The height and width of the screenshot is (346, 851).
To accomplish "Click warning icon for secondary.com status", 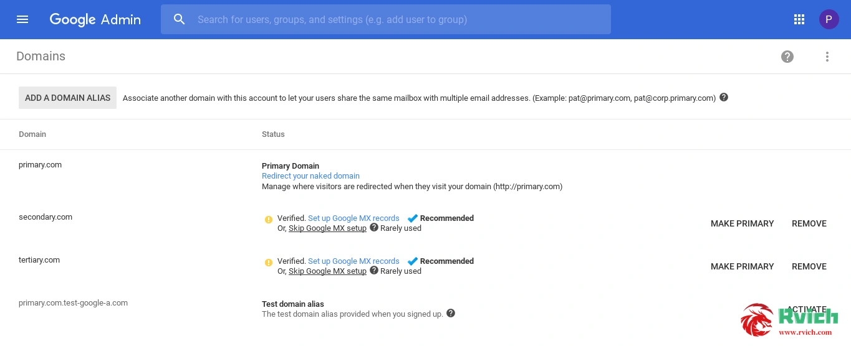I will (269, 219).
